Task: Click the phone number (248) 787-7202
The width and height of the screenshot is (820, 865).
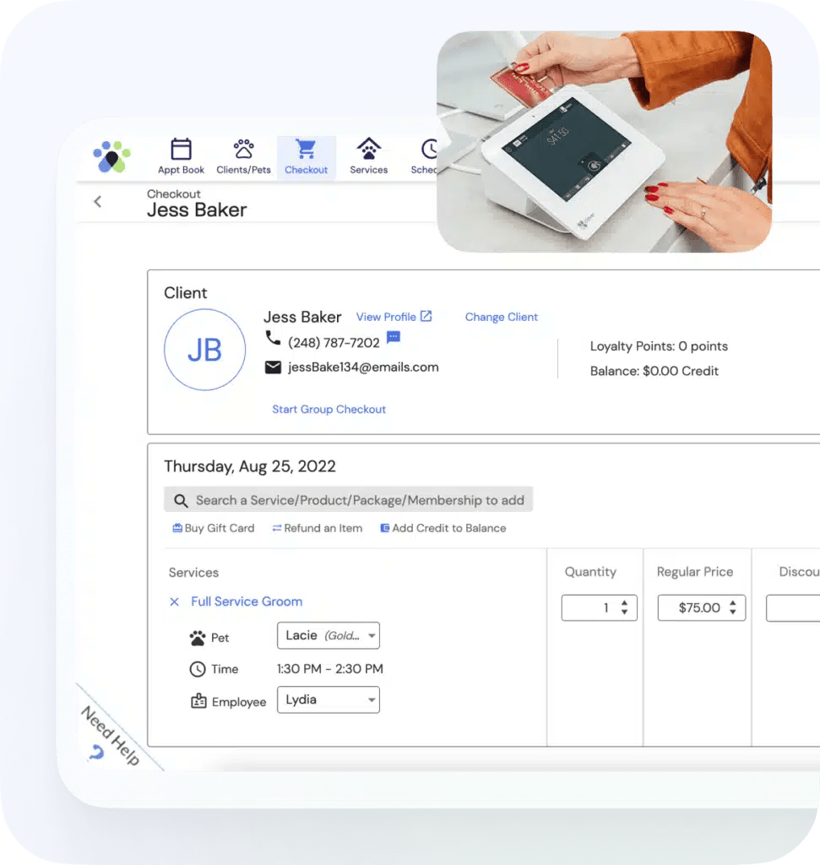Action: click(x=334, y=343)
